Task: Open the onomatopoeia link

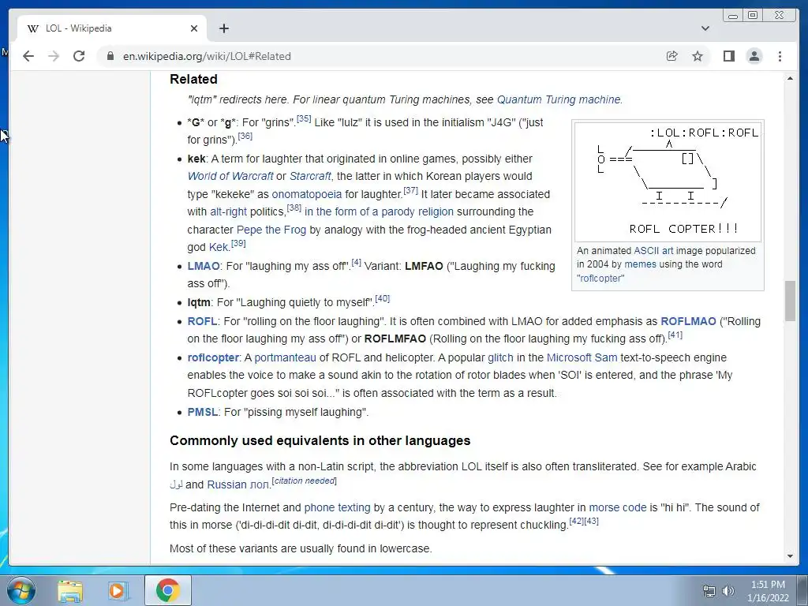Action: [x=307, y=194]
